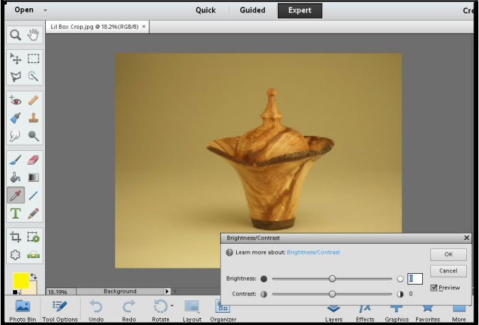
Task: Select the Clone Stamp tool
Action: 33,118
